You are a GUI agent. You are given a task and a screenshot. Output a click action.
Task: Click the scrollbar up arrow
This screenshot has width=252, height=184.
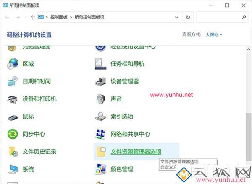(x=249, y=49)
